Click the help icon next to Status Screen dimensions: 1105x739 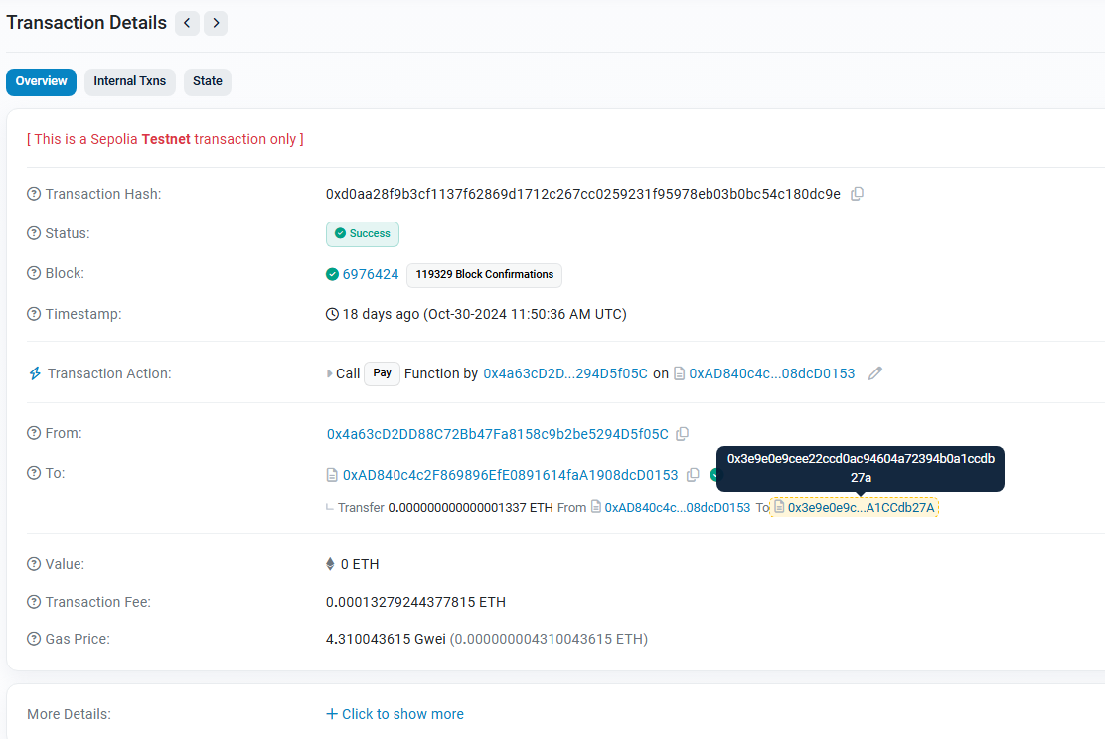click(x=34, y=233)
